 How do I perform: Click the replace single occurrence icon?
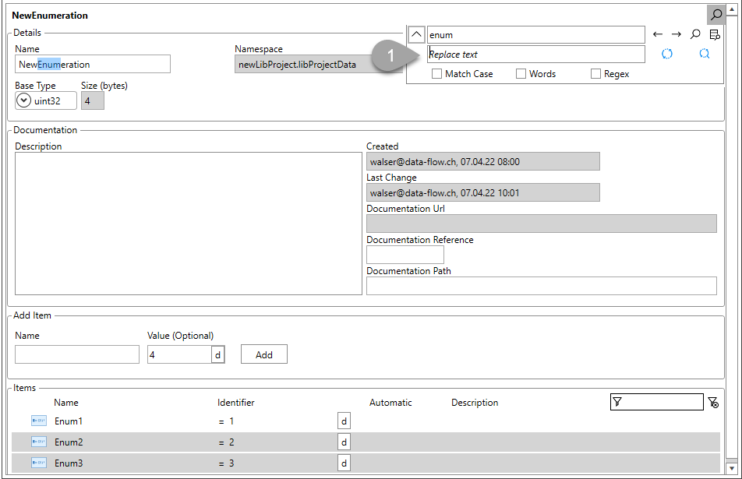666,54
